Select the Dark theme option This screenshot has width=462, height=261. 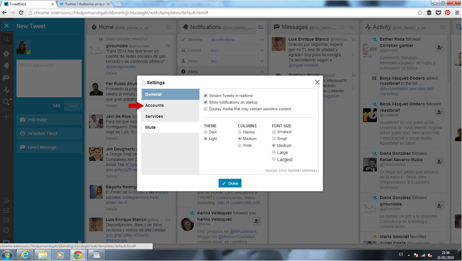pyautogui.click(x=206, y=132)
